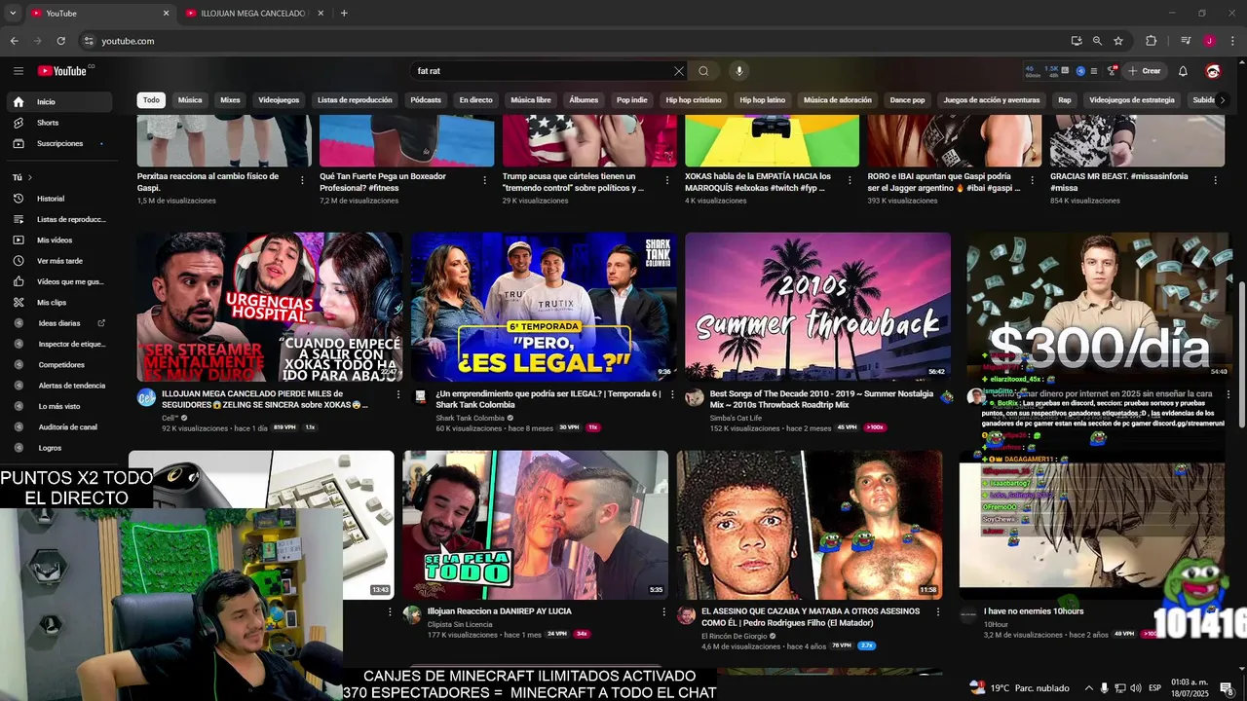Clear the 'fat rat' search text
The width and height of the screenshot is (1247, 701).
pos(679,71)
